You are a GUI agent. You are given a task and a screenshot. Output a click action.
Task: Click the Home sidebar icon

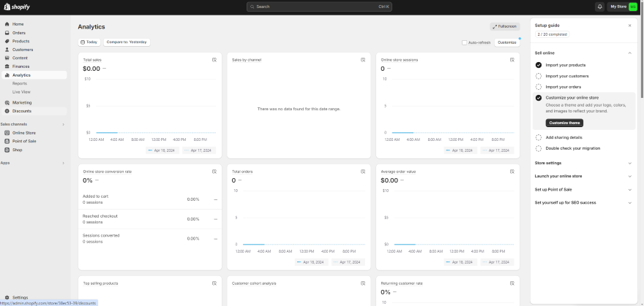pyautogui.click(x=7, y=24)
